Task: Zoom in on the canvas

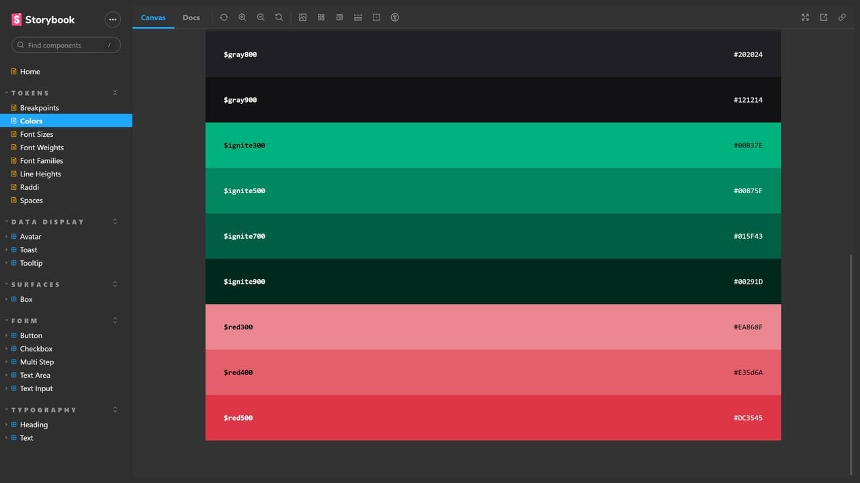Action: click(242, 17)
